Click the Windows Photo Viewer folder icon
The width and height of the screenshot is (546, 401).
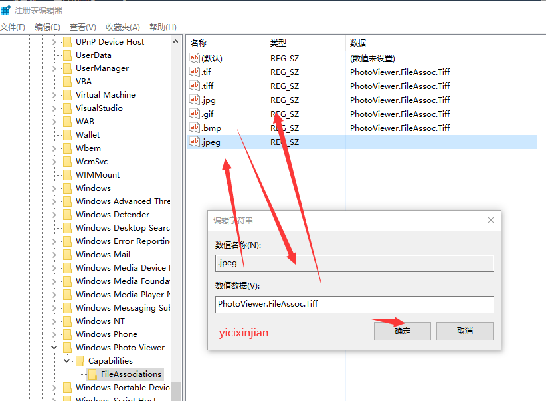[68, 348]
